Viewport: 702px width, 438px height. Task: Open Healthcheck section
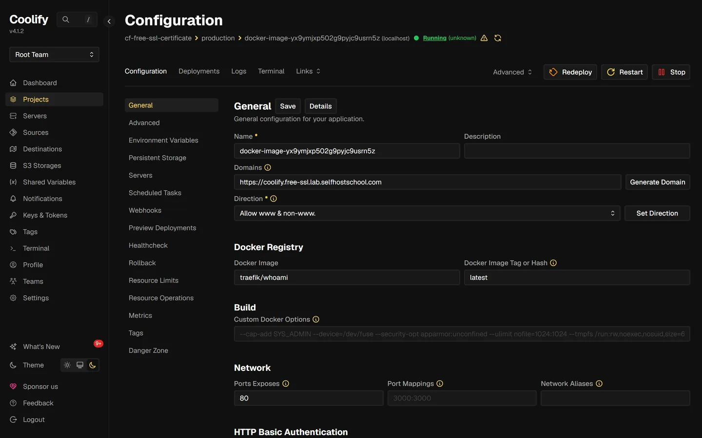click(x=172, y=245)
